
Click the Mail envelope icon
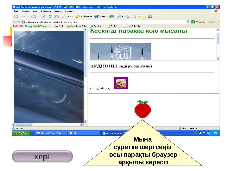[119, 16]
